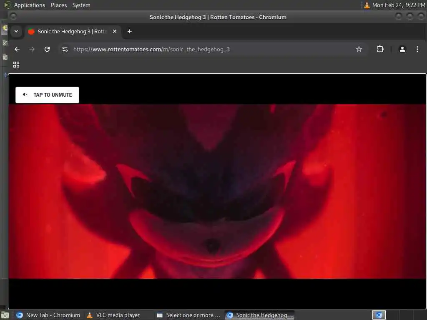Select the Sonic the Hedgehog 3 tab

coord(72,31)
